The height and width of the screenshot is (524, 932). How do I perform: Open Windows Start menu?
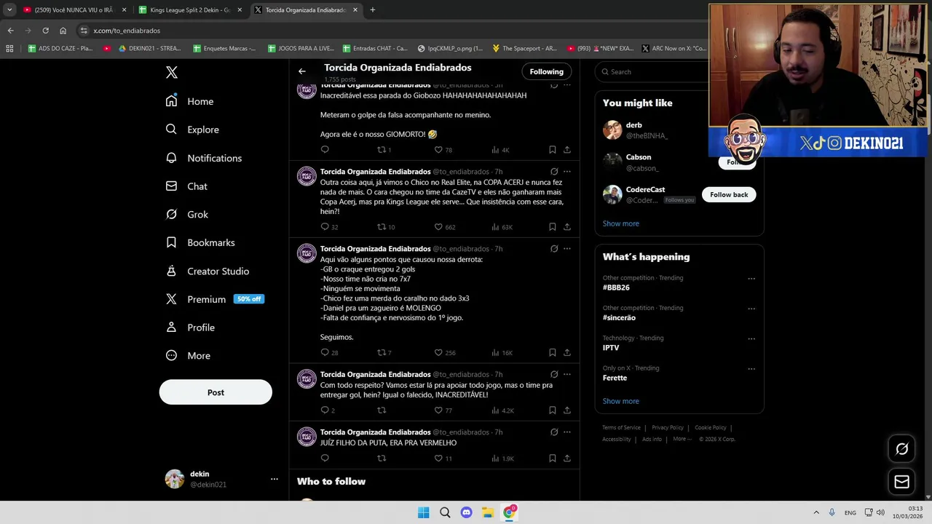(423, 512)
